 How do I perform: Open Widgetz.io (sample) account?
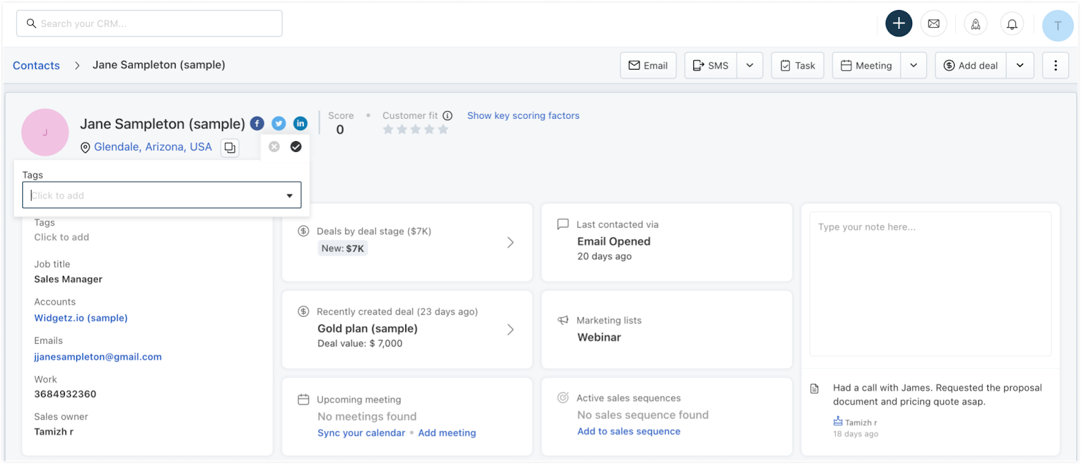click(x=81, y=318)
